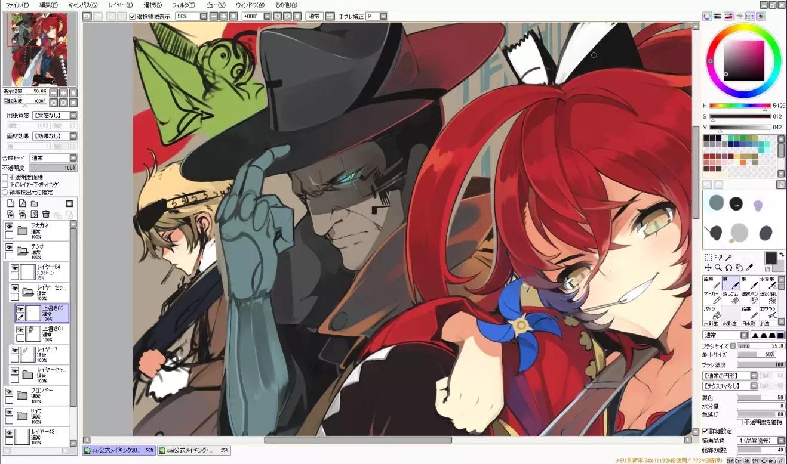Viewport: 787px width, 464px height.
Task: Click the canvas horizontal scrollbar
Action: pos(358,440)
